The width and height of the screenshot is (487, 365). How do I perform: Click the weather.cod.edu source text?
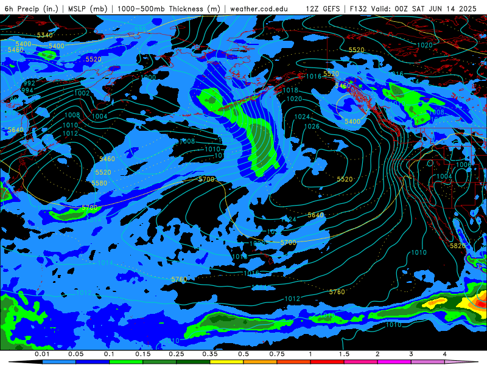click(x=259, y=9)
